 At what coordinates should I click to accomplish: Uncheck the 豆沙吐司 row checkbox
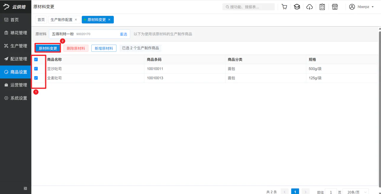tap(36, 69)
